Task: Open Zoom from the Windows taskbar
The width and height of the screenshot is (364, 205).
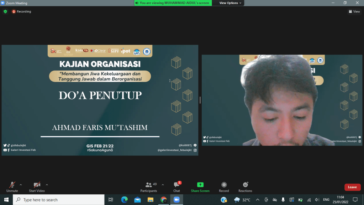Action: point(176,200)
